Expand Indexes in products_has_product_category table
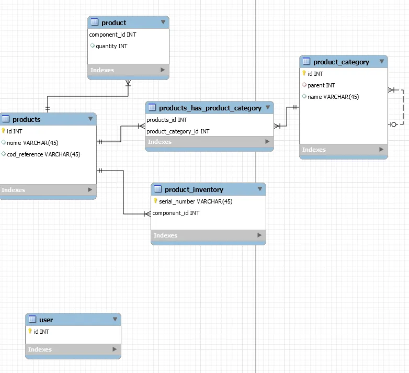 267,142
